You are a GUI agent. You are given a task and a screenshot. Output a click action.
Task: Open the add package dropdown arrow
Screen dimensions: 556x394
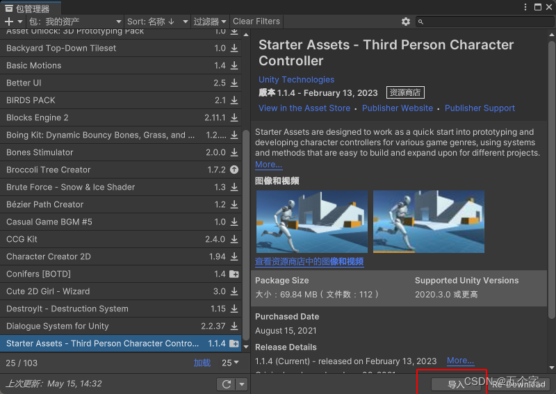(x=20, y=22)
